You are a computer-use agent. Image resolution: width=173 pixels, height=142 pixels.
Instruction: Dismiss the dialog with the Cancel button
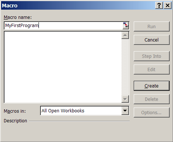pyautogui.click(x=152, y=40)
